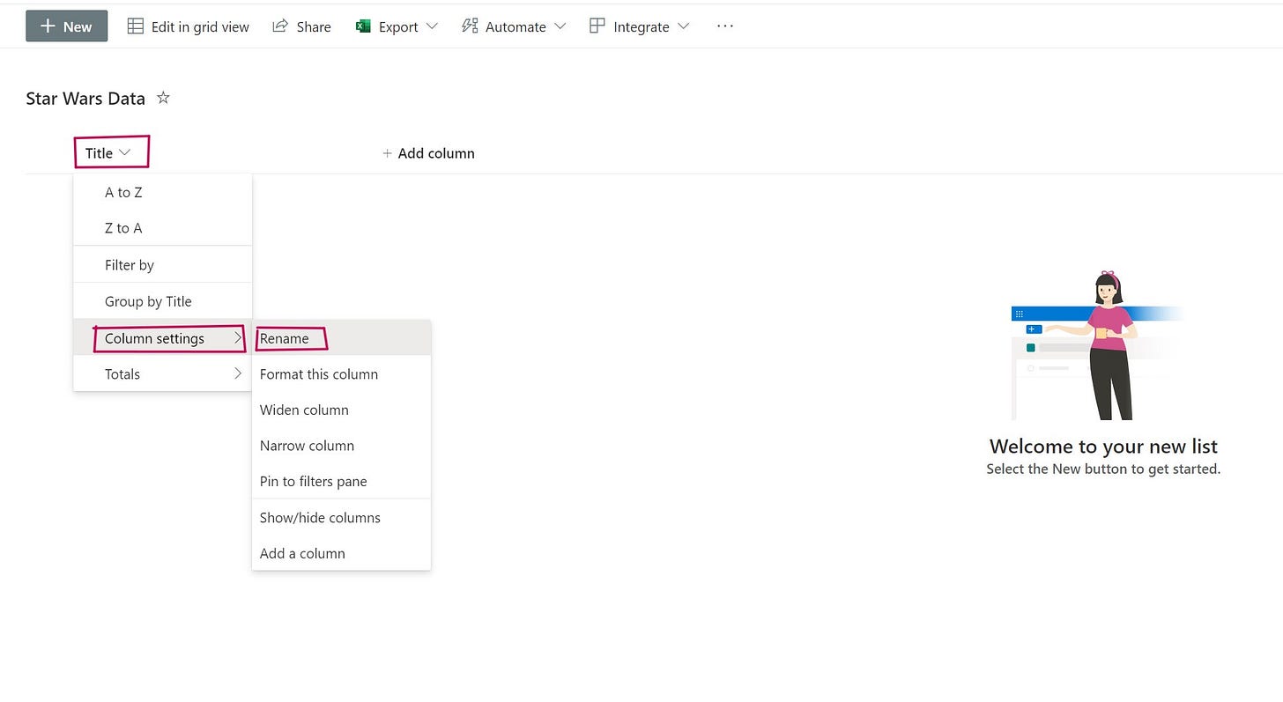Select Rename in the submenu

click(x=342, y=338)
